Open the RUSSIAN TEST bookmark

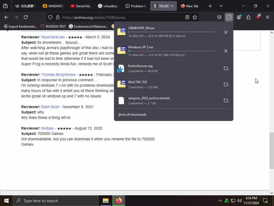click(53, 27)
